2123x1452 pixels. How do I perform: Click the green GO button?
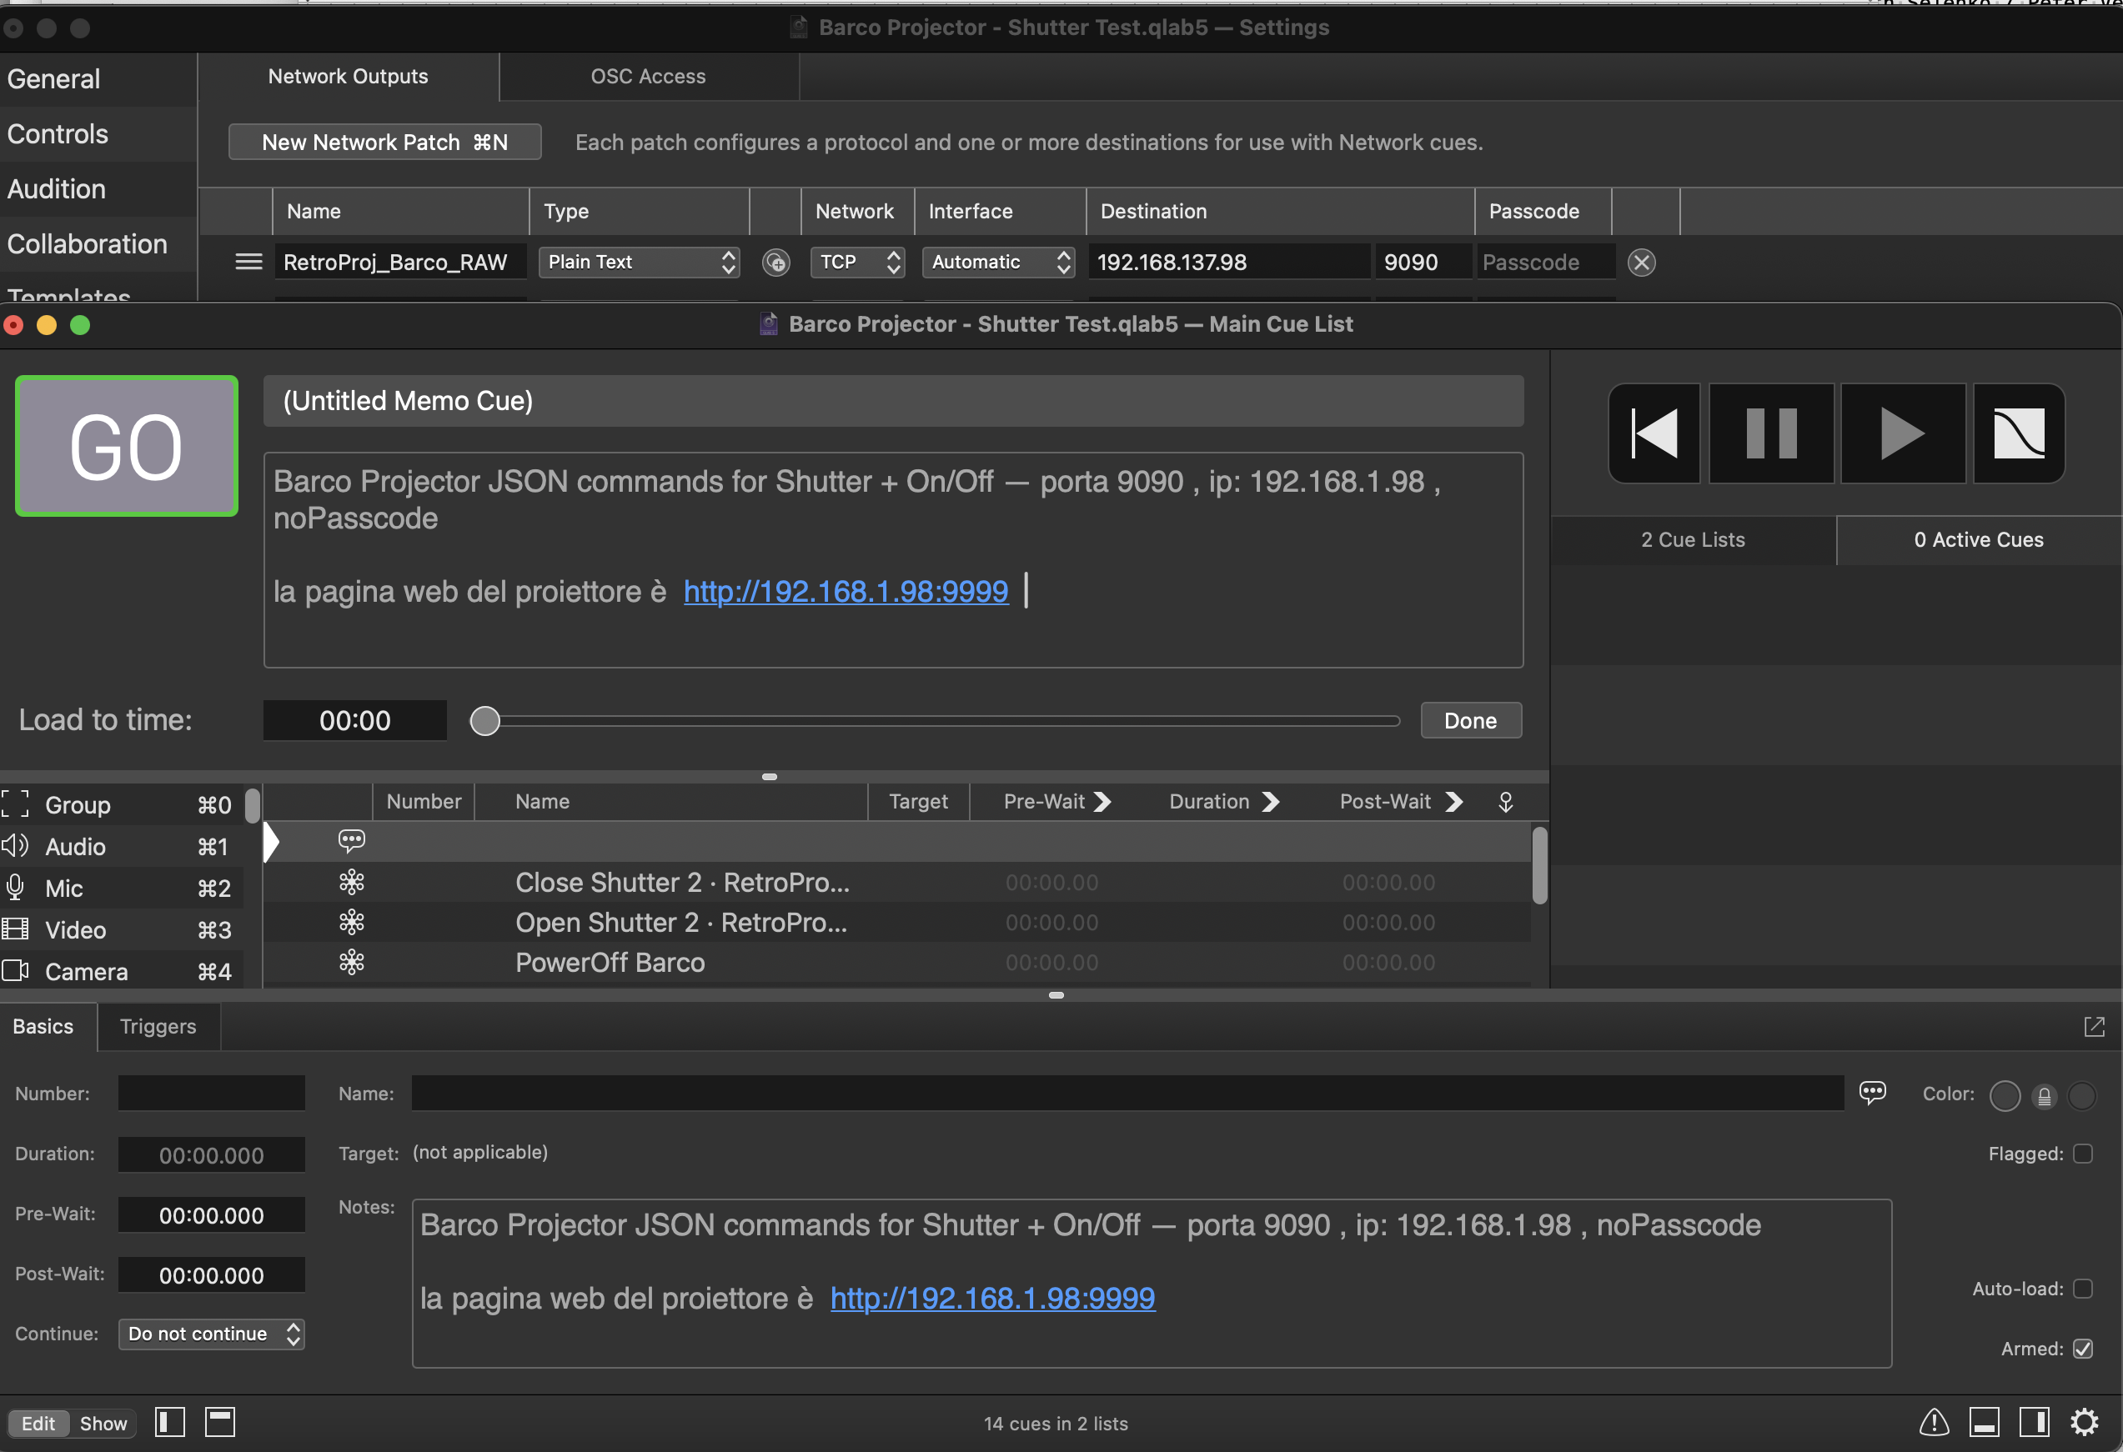(x=126, y=446)
